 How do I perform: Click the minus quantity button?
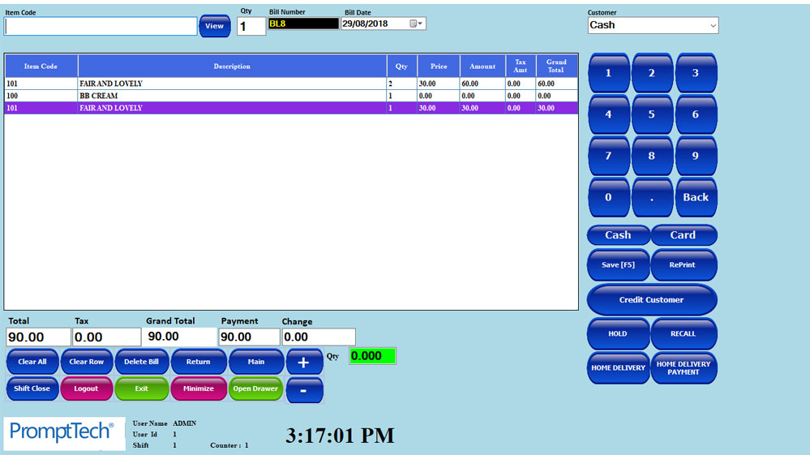click(304, 389)
